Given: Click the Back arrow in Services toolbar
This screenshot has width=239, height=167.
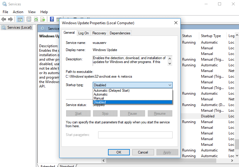Looking at the screenshot, I should tap(4, 19).
